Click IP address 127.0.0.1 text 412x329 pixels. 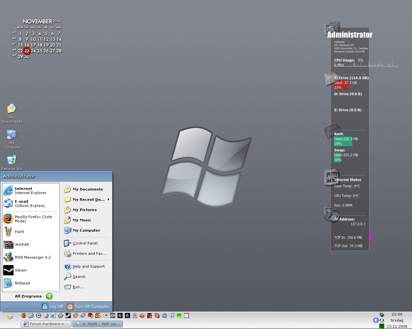[x=358, y=224]
